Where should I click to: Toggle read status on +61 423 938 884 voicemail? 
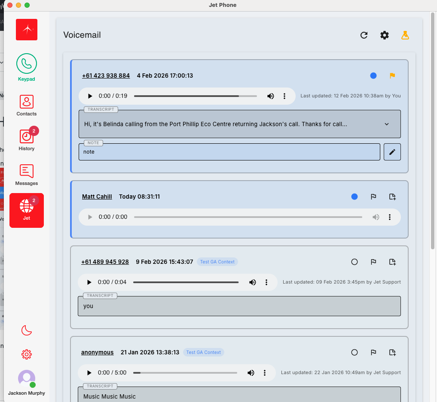coord(373,76)
